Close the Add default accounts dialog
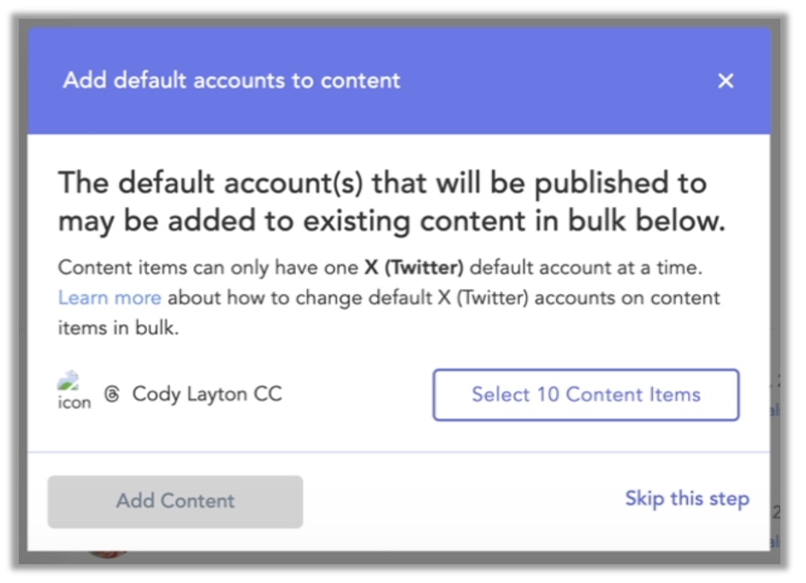Viewport: 806px width, 583px height. [x=726, y=80]
